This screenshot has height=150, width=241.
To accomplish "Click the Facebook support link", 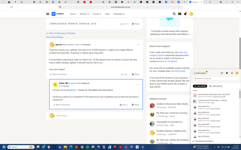I will pos(172,61).
